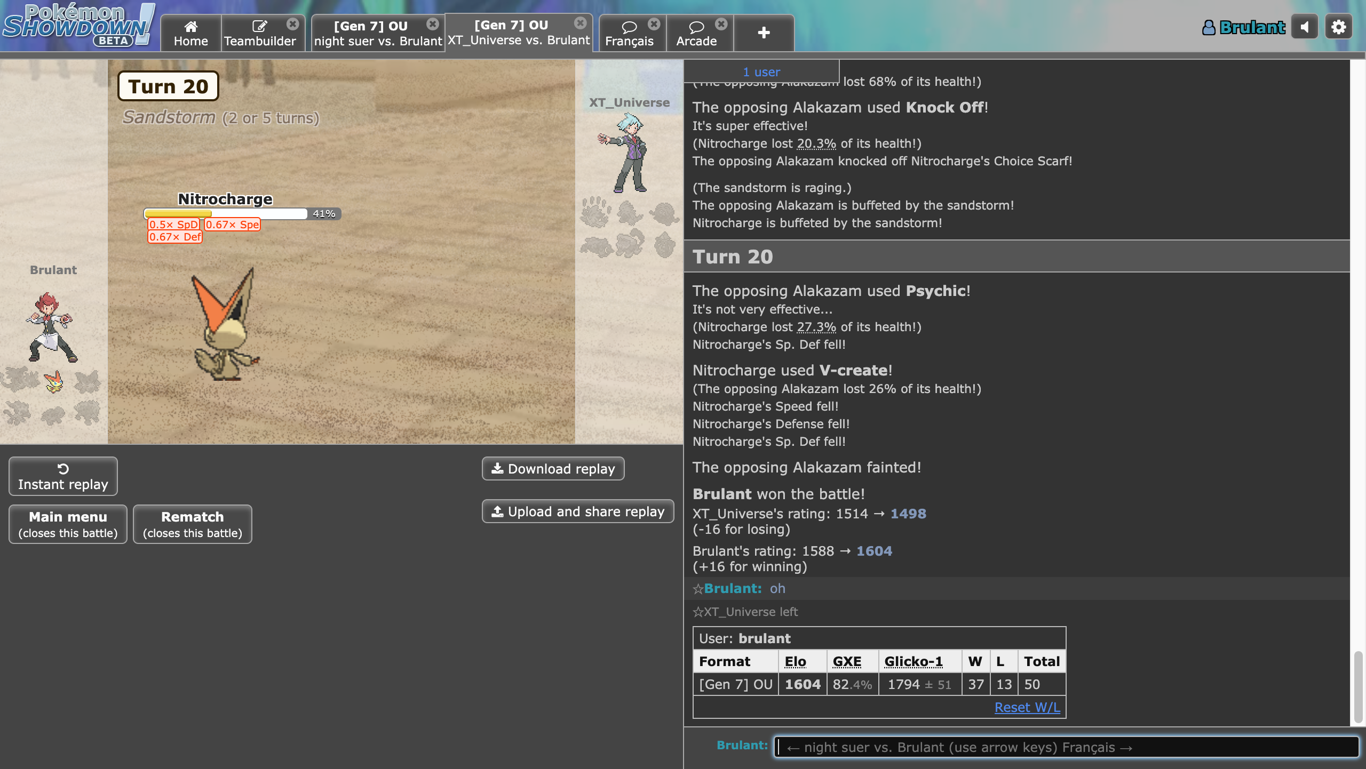Close the Français chat tab
Screen dimensions: 1366x769
coord(654,24)
